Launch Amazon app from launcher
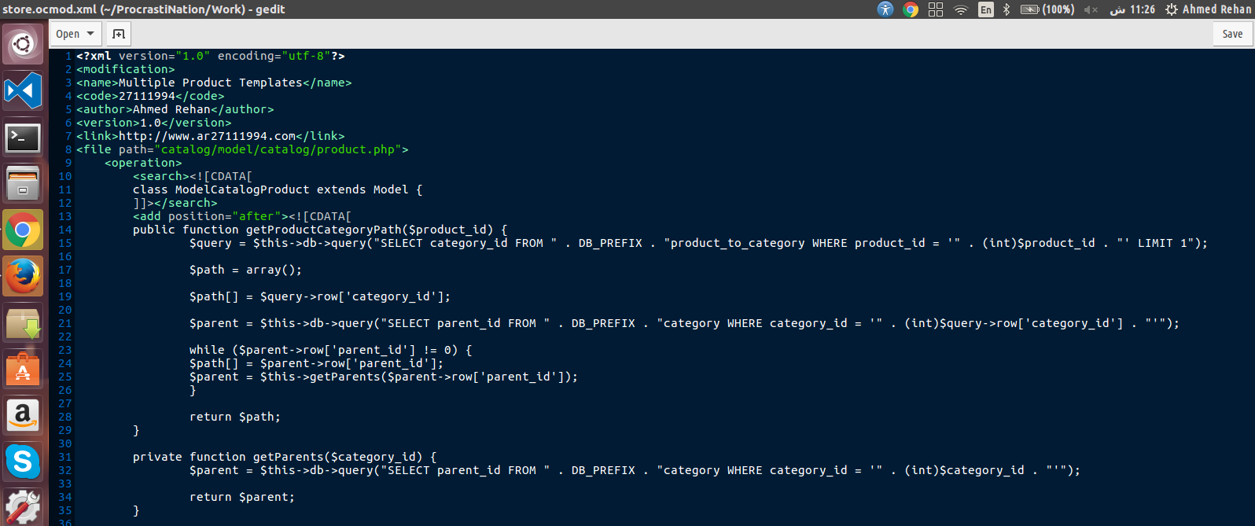 click(x=23, y=414)
